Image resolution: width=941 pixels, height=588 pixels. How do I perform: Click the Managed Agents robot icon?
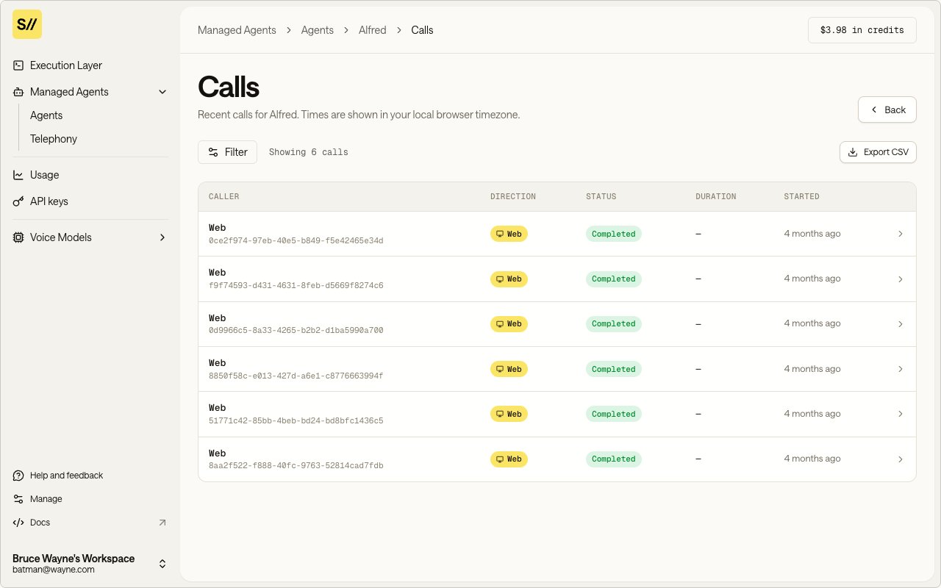pyautogui.click(x=18, y=92)
